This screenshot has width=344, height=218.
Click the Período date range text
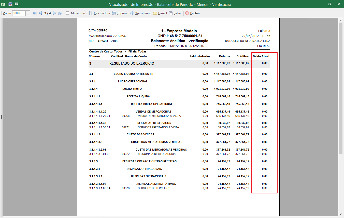pyautogui.click(x=179, y=46)
